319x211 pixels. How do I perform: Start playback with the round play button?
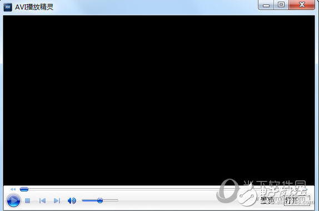pos(13,200)
